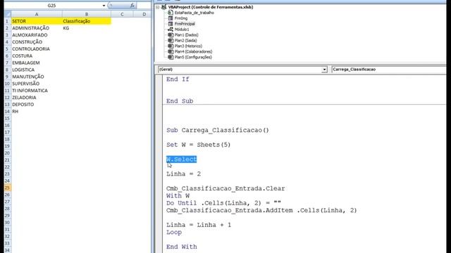Open the Name Box dropdown arrow
The image size is (451, 253).
pyautogui.click(x=104, y=6)
